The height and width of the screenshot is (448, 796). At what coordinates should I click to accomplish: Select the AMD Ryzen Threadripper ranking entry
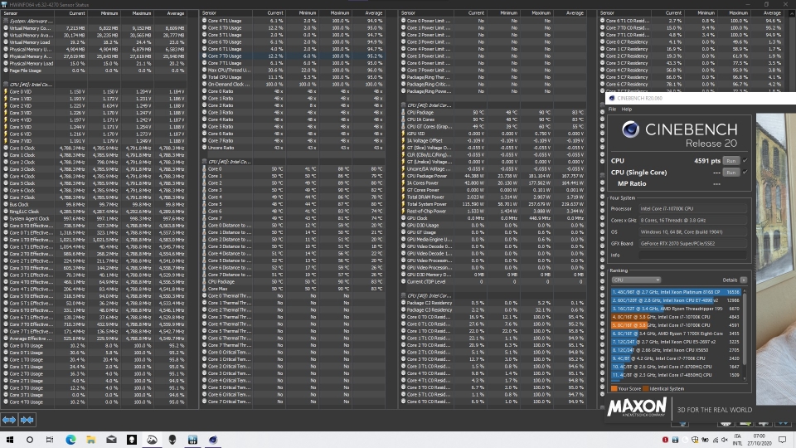pos(676,309)
